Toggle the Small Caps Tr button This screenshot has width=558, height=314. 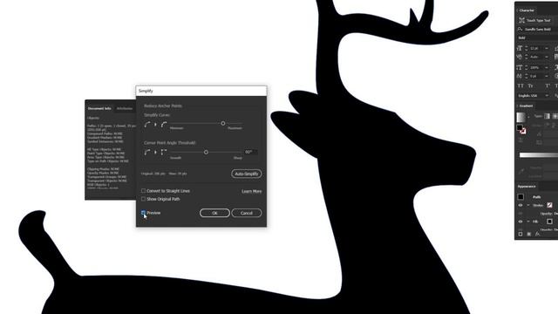530,85
